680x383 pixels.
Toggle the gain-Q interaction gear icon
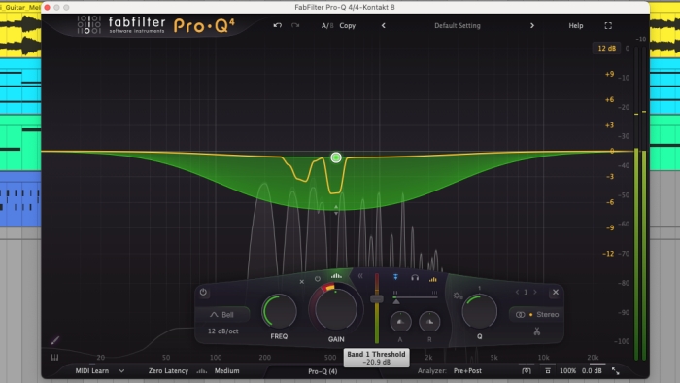tap(458, 296)
